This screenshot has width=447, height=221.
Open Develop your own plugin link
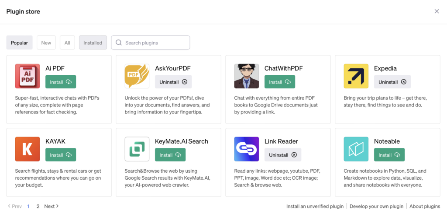pyautogui.click(x=376, y=206)
